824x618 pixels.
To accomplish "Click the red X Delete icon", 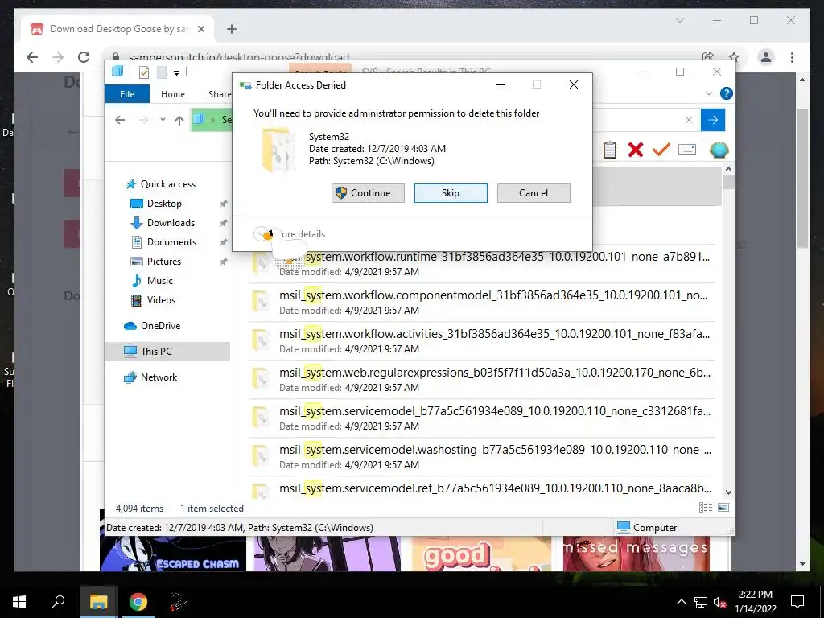I will [636, 150].
